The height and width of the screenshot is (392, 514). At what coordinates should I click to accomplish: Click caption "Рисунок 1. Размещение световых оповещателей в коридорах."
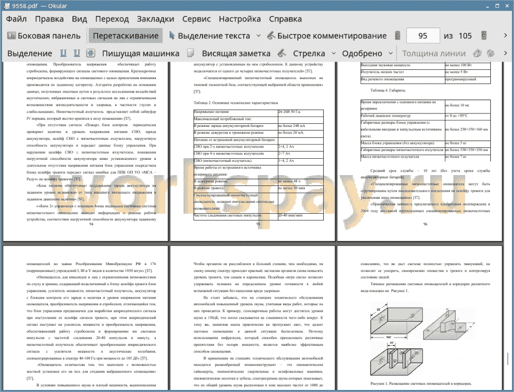[421, 383]
